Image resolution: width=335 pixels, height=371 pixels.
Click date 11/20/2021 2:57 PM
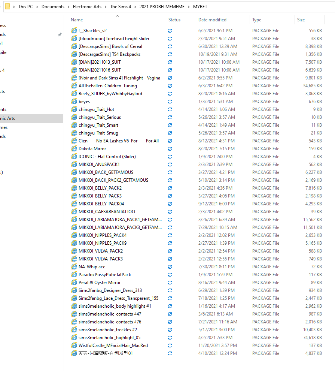[x=217, y=346]
